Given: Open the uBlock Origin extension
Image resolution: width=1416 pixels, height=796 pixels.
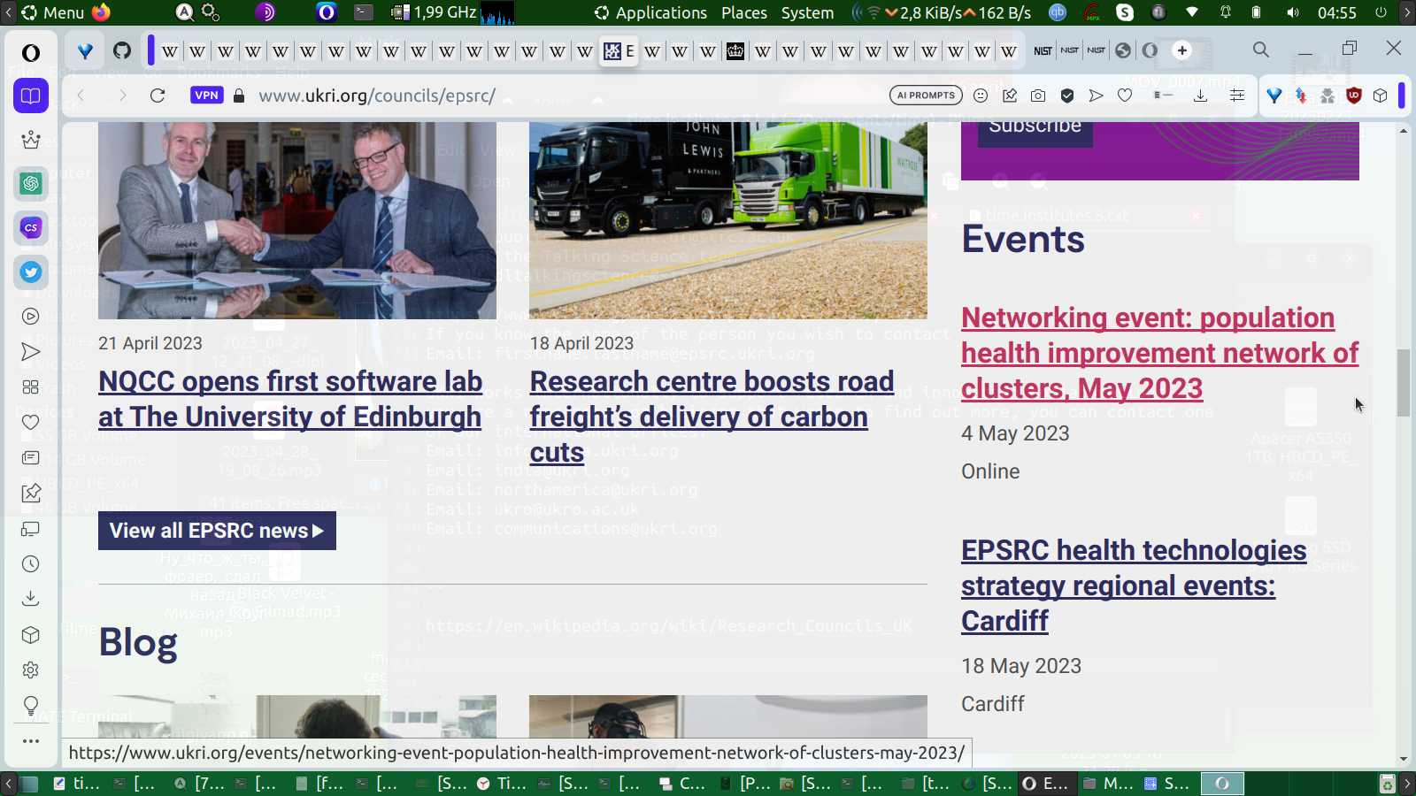Looking at the screenshot, I should point(1353,96).
